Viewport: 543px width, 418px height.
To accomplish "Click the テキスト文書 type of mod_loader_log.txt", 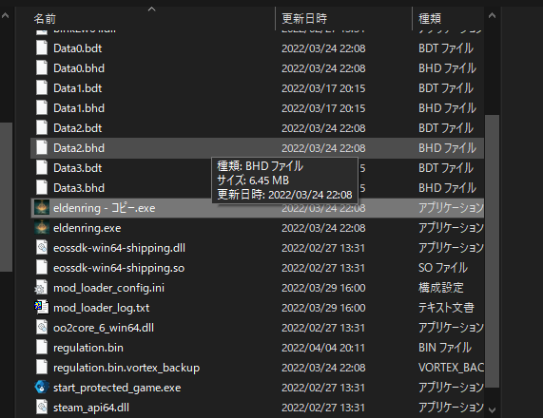I will coord(446,308).
